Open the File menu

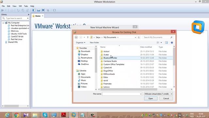pyautogui.click(x=3, y=6)
